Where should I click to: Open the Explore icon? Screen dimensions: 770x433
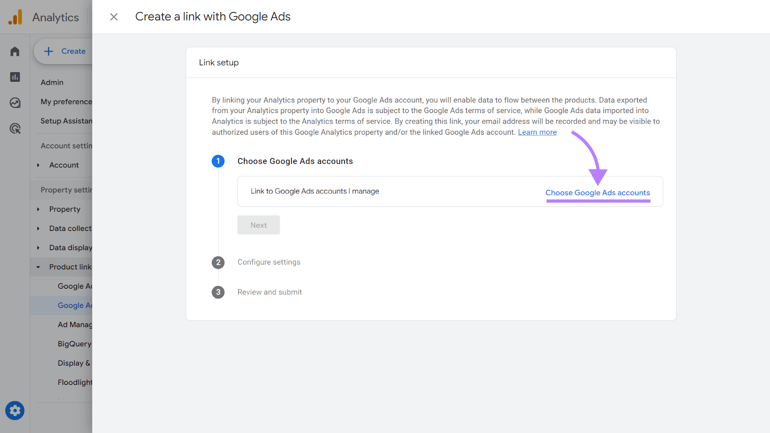(14, 102)
